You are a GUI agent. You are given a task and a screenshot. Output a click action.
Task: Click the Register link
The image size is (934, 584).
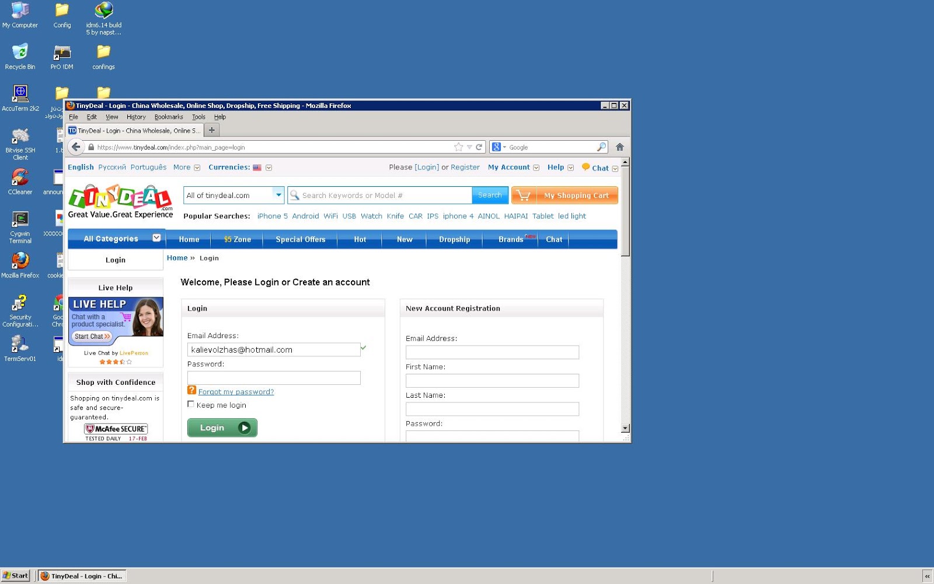465,167
